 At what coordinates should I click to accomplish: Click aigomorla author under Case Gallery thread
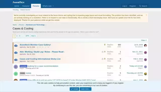coord(23,47)
